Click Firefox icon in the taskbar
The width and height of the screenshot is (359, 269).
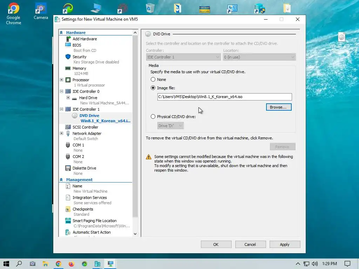[x=72, y=264]
